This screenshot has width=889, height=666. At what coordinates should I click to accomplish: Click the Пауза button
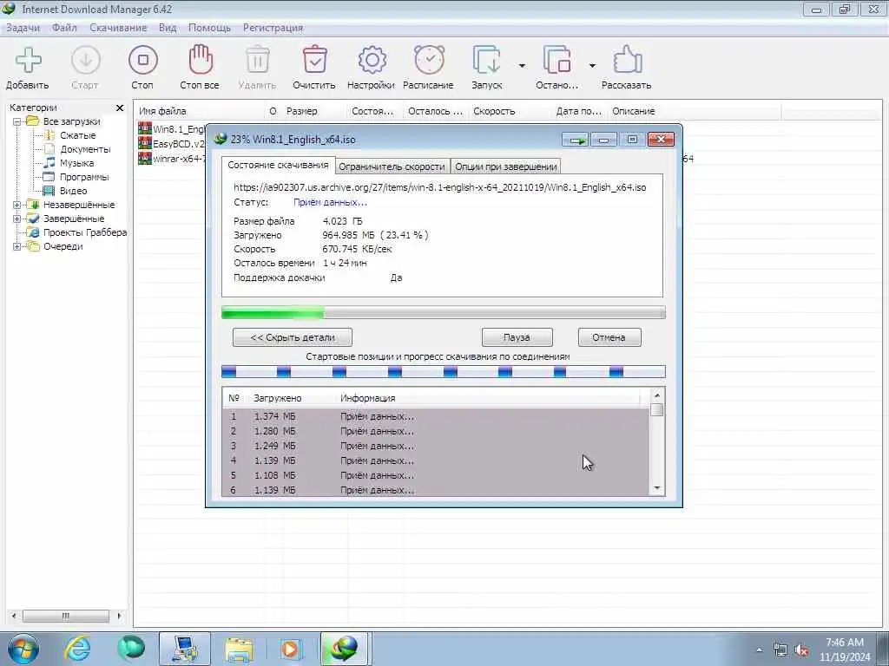tap(517, 337)
